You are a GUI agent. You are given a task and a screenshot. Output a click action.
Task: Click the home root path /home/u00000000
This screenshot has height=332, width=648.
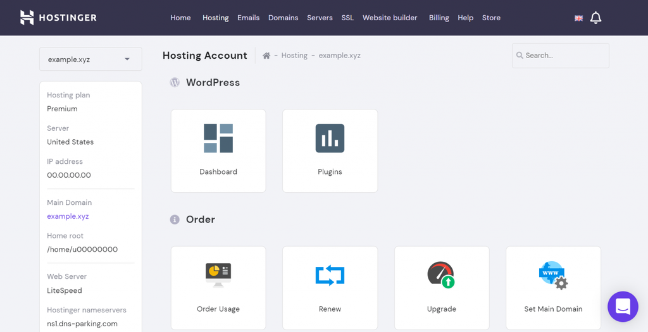(x=82, y=249)
